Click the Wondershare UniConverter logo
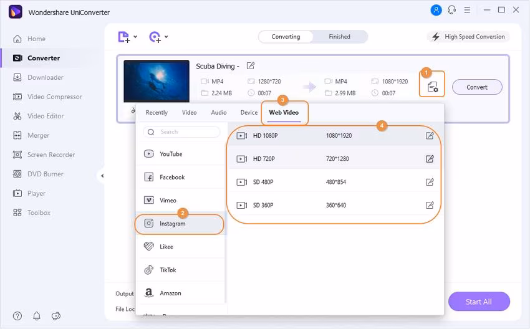530x329 pixels. tap(16, 12)
